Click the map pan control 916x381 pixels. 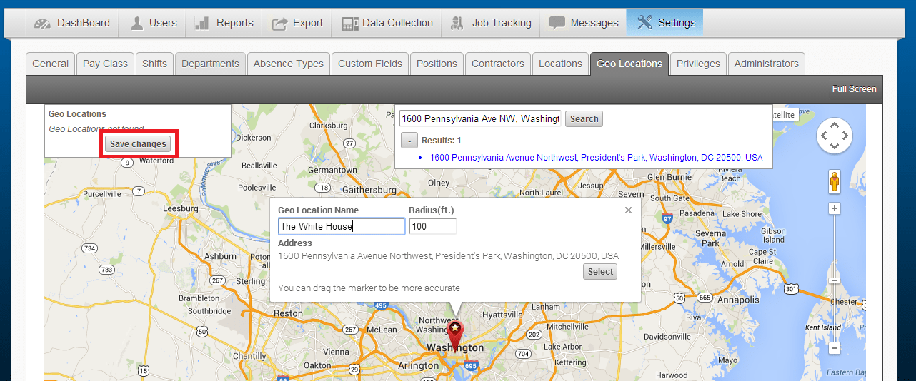(x=834, y=135)
